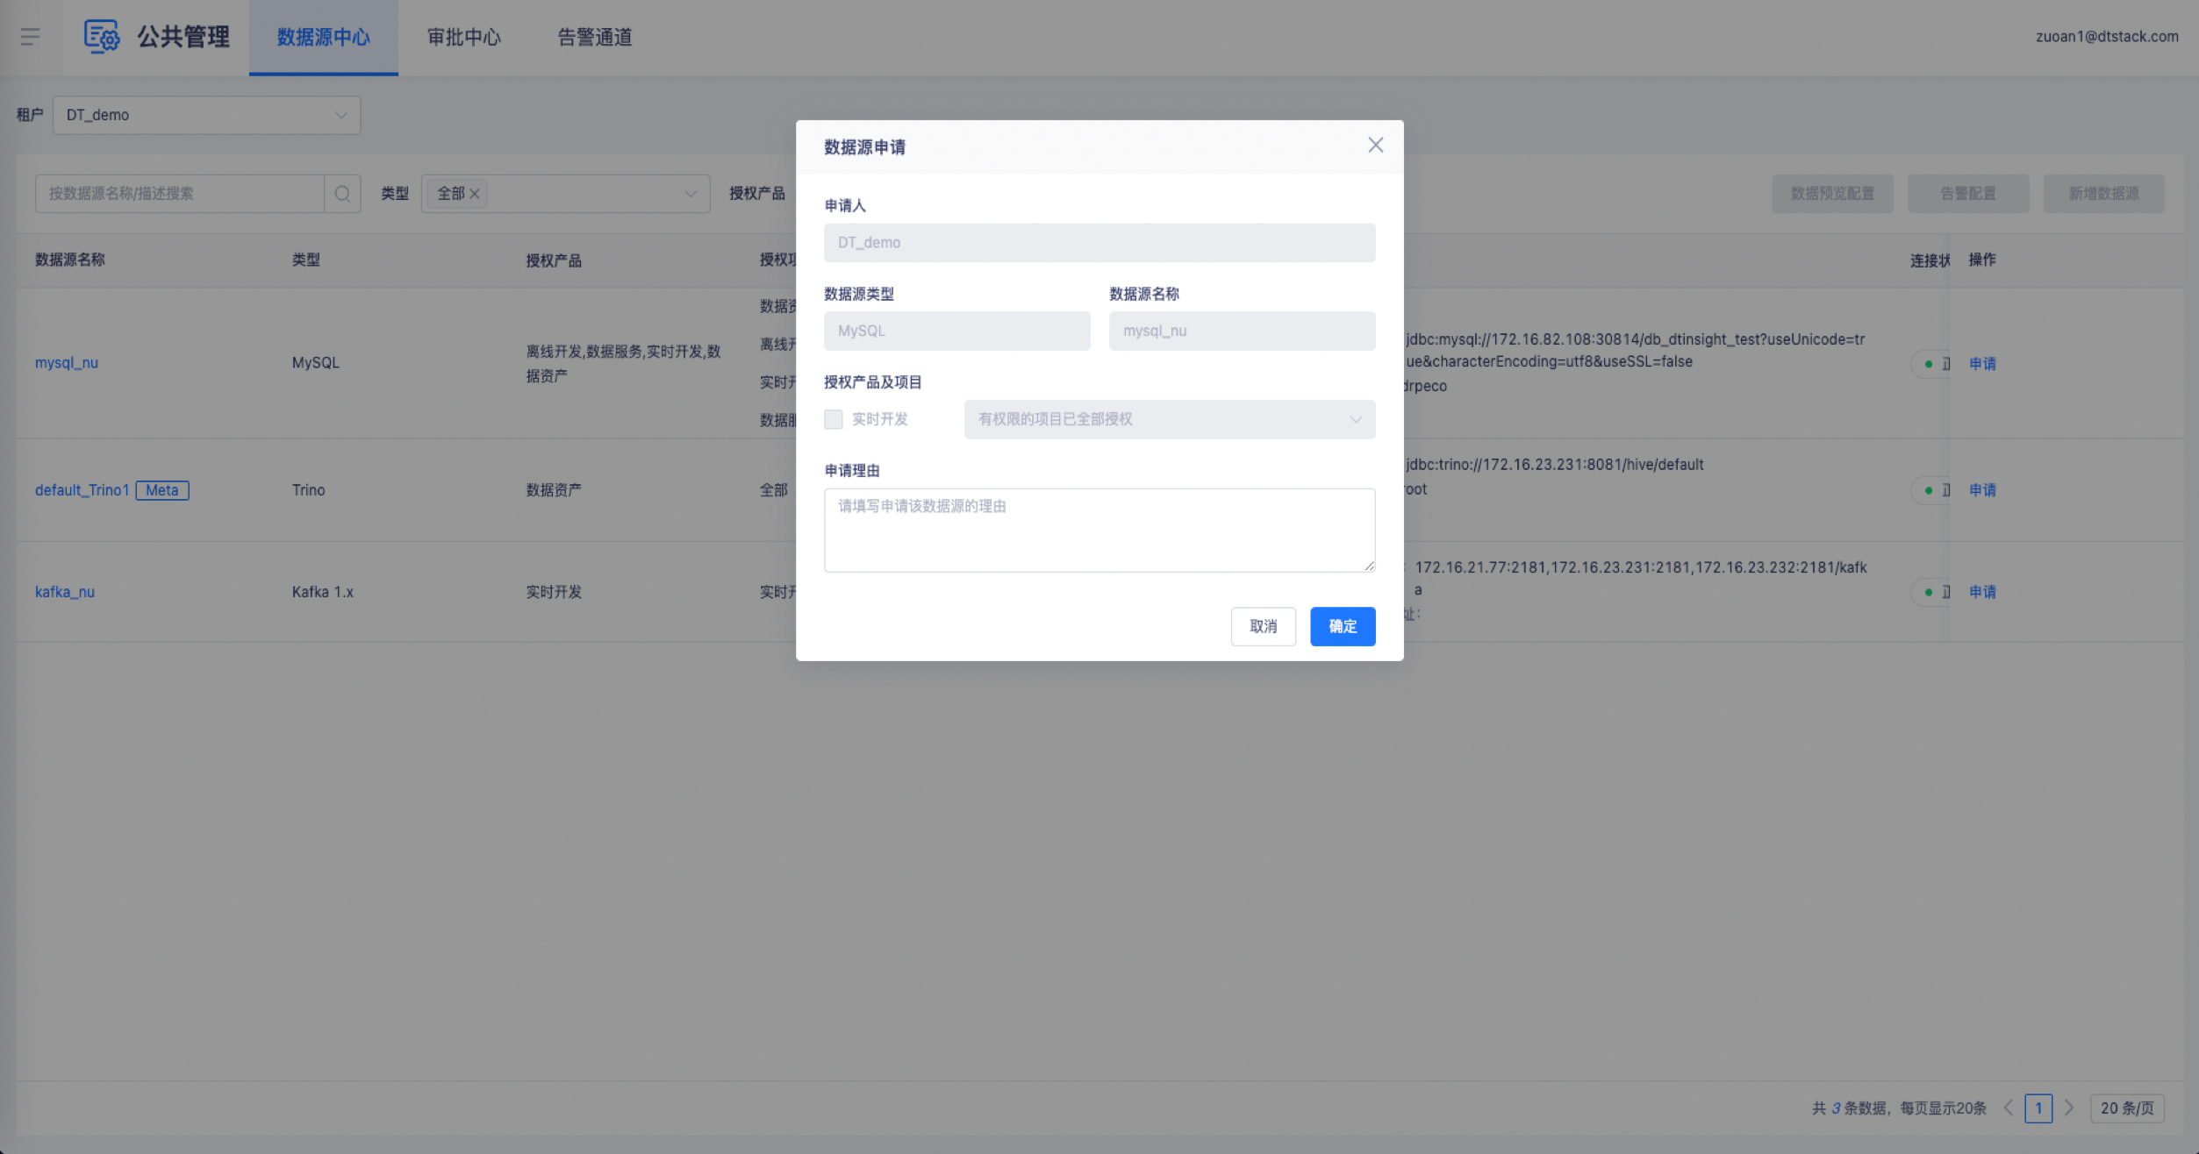Click the zuoan1@dtstack.com account name
Viewport: 2199px width, 1154px height.
click(x=2107, y=37)
